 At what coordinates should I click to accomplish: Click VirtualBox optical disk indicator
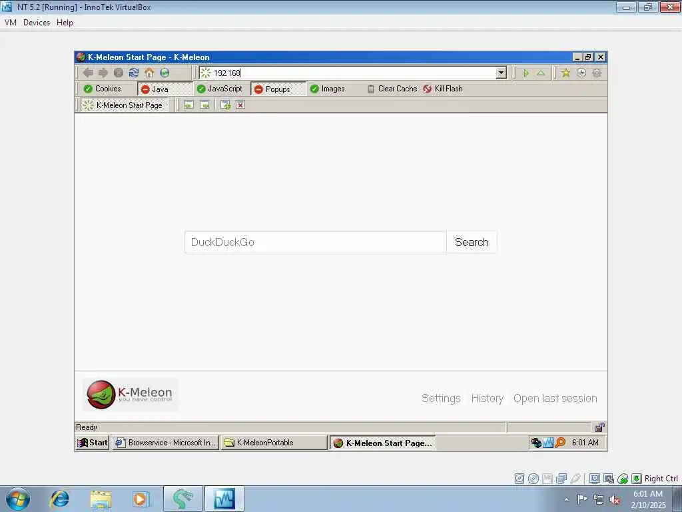533,479
